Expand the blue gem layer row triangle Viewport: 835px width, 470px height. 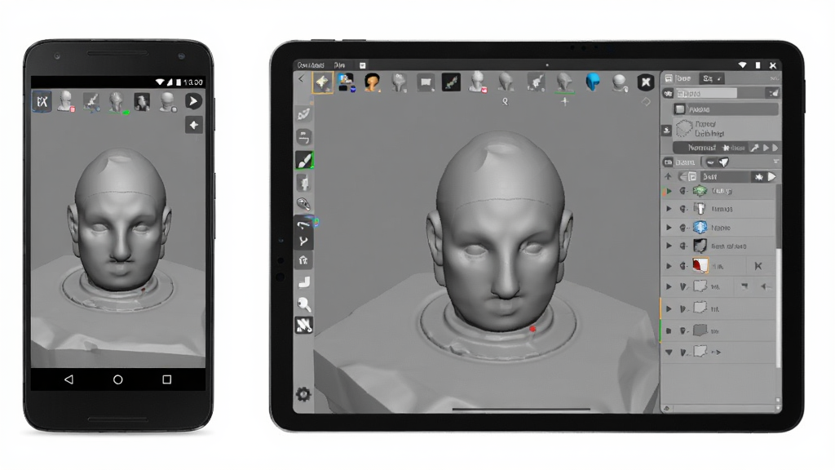point(669,228)
